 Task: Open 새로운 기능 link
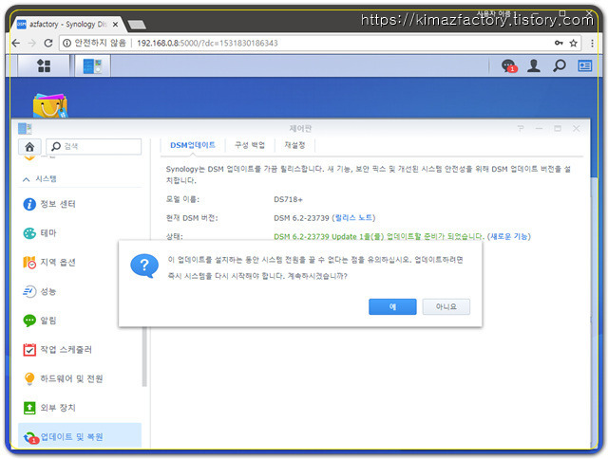tap(509, 236)
